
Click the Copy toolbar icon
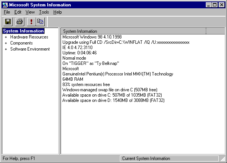(x=40, y=22)
